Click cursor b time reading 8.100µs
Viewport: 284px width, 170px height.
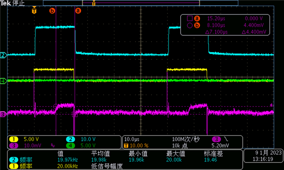[216, 25]
